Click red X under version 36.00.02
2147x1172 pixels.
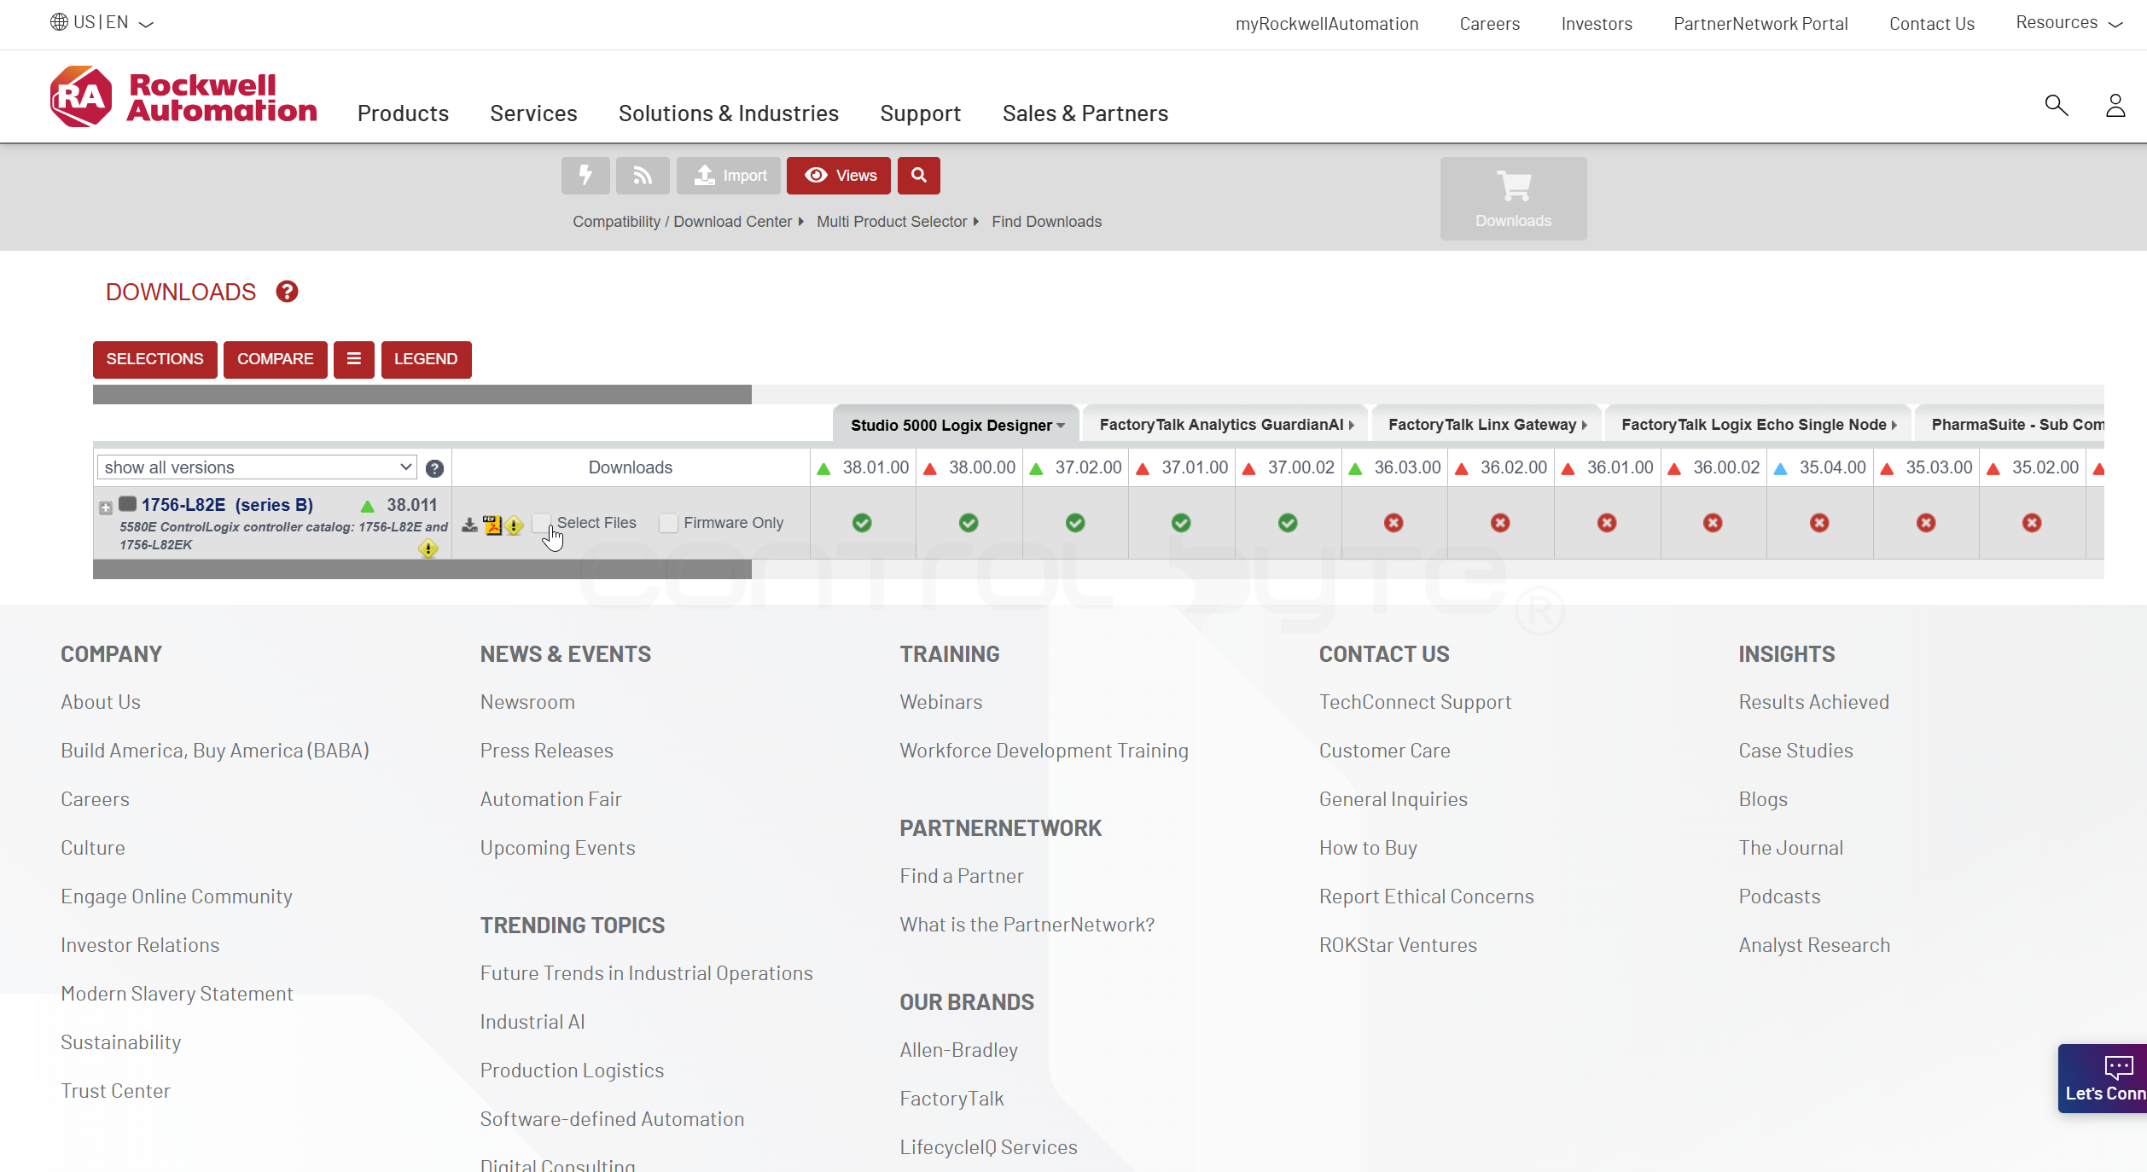(1713, 523)
